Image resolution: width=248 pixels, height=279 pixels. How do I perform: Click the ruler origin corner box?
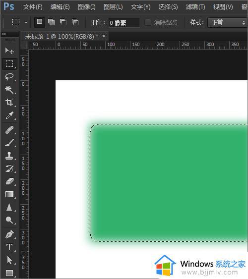[x=24, y=45]
